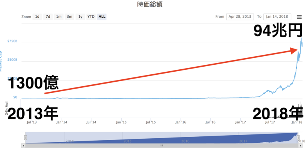Select the 1d zoom range
This screenshot has width=308, height=151.
[37, 17]
